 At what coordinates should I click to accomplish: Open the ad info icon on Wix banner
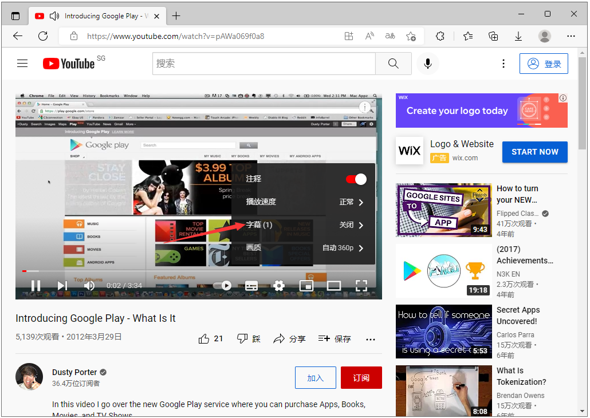coord(563,98)
